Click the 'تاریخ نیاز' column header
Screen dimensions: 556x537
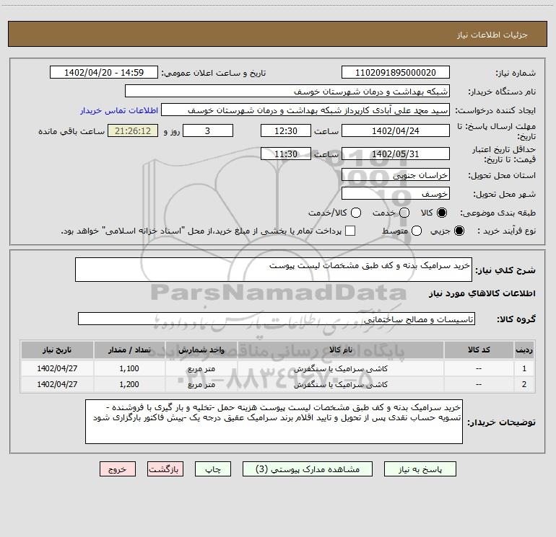pos(57,350)
